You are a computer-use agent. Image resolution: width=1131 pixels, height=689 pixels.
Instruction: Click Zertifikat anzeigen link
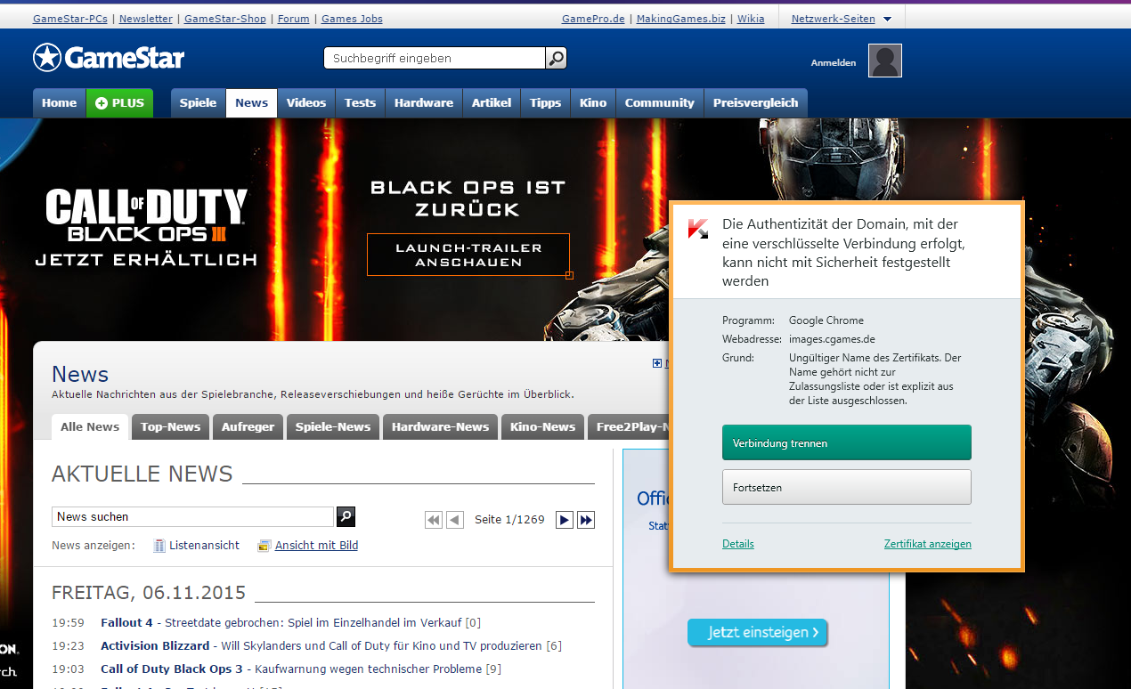coord(927,544)
